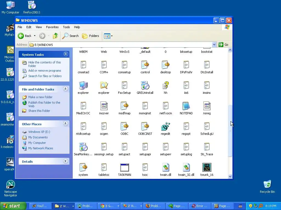Click the Search toolbar button
Image resolution: width=281 pixels, height=210 pixels.
(x=71, y=36)
